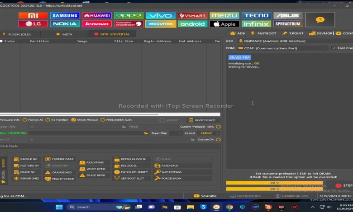Expand the Layout EMMC dropdown
Screen dimensions: 353x212
click(210, 133)
